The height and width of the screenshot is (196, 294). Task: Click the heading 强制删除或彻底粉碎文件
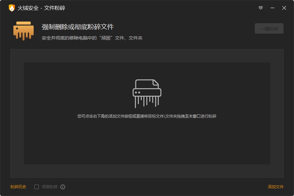pos(78,27)
